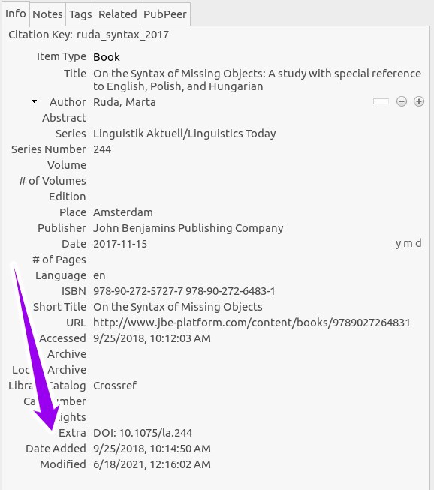Edit the Place field Amsterdam
The image size is (434, 490).
[x=123, y=212]
